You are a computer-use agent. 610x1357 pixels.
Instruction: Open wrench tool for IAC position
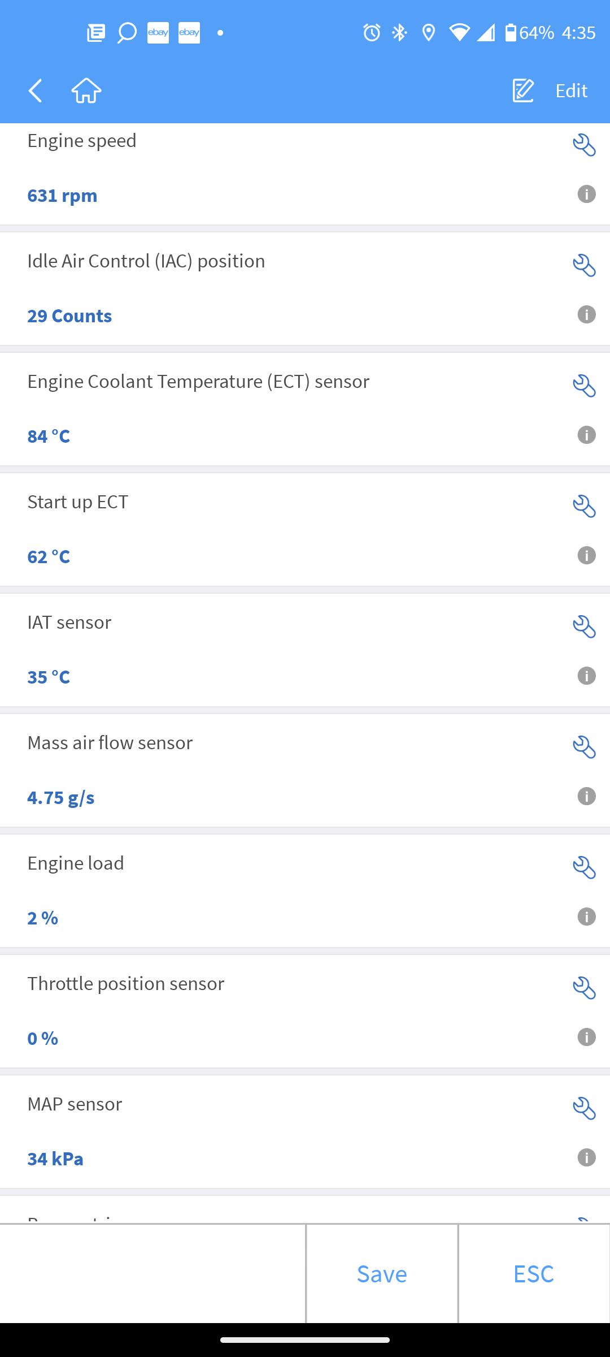(584, 265)
